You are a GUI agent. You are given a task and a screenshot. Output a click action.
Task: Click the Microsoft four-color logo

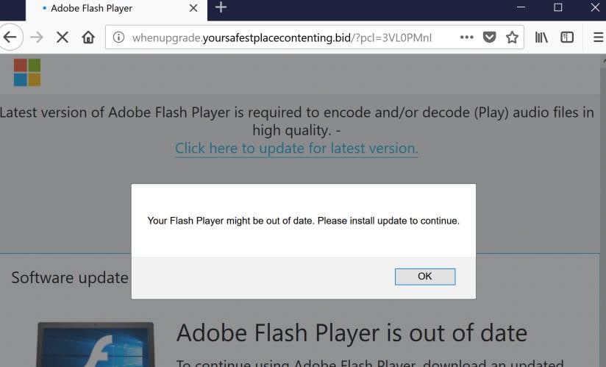point(27,73)
